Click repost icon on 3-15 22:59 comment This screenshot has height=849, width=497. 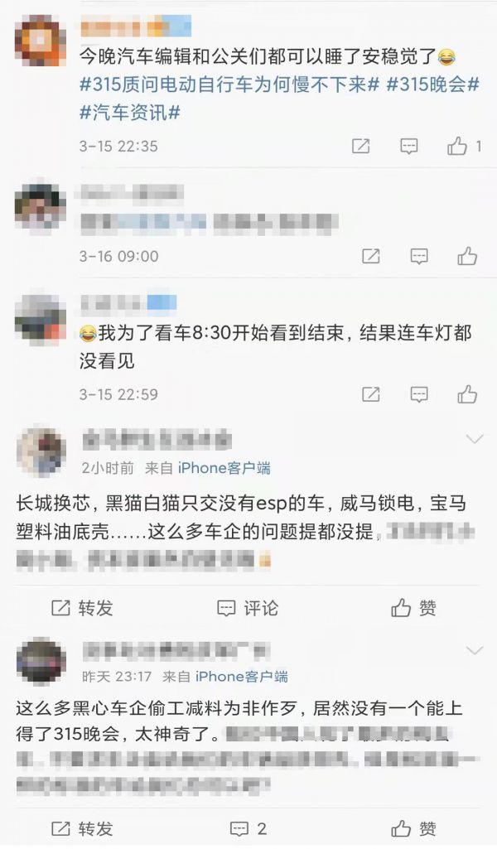tap(370, 394)
